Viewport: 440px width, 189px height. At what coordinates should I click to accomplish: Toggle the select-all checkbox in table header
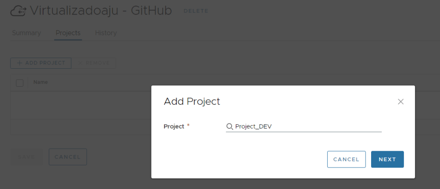tap(19, 83)
